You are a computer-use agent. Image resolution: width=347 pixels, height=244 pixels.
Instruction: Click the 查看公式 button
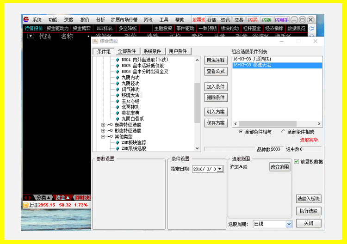[216, 71]
